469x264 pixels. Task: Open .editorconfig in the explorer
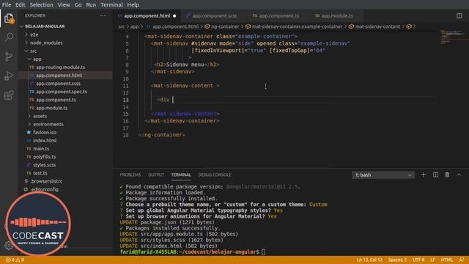45,189
